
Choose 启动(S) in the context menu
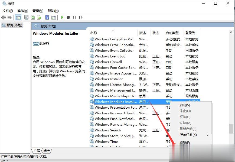click(x=191, y=105)
